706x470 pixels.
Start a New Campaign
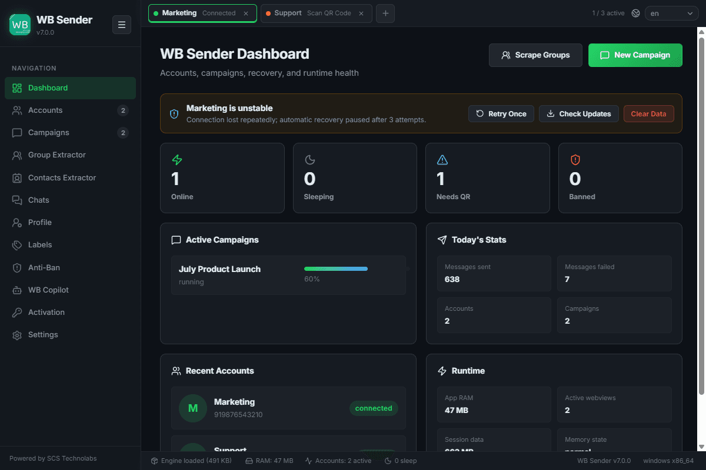(635, 55)
